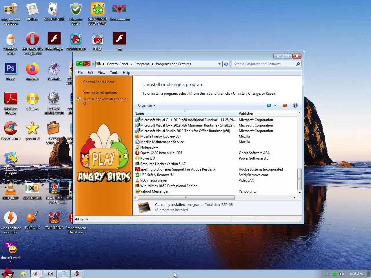This screenshot has width=371, height=278.
Task: Open the Organize dropdown
Action: click(x=147, y=105)
